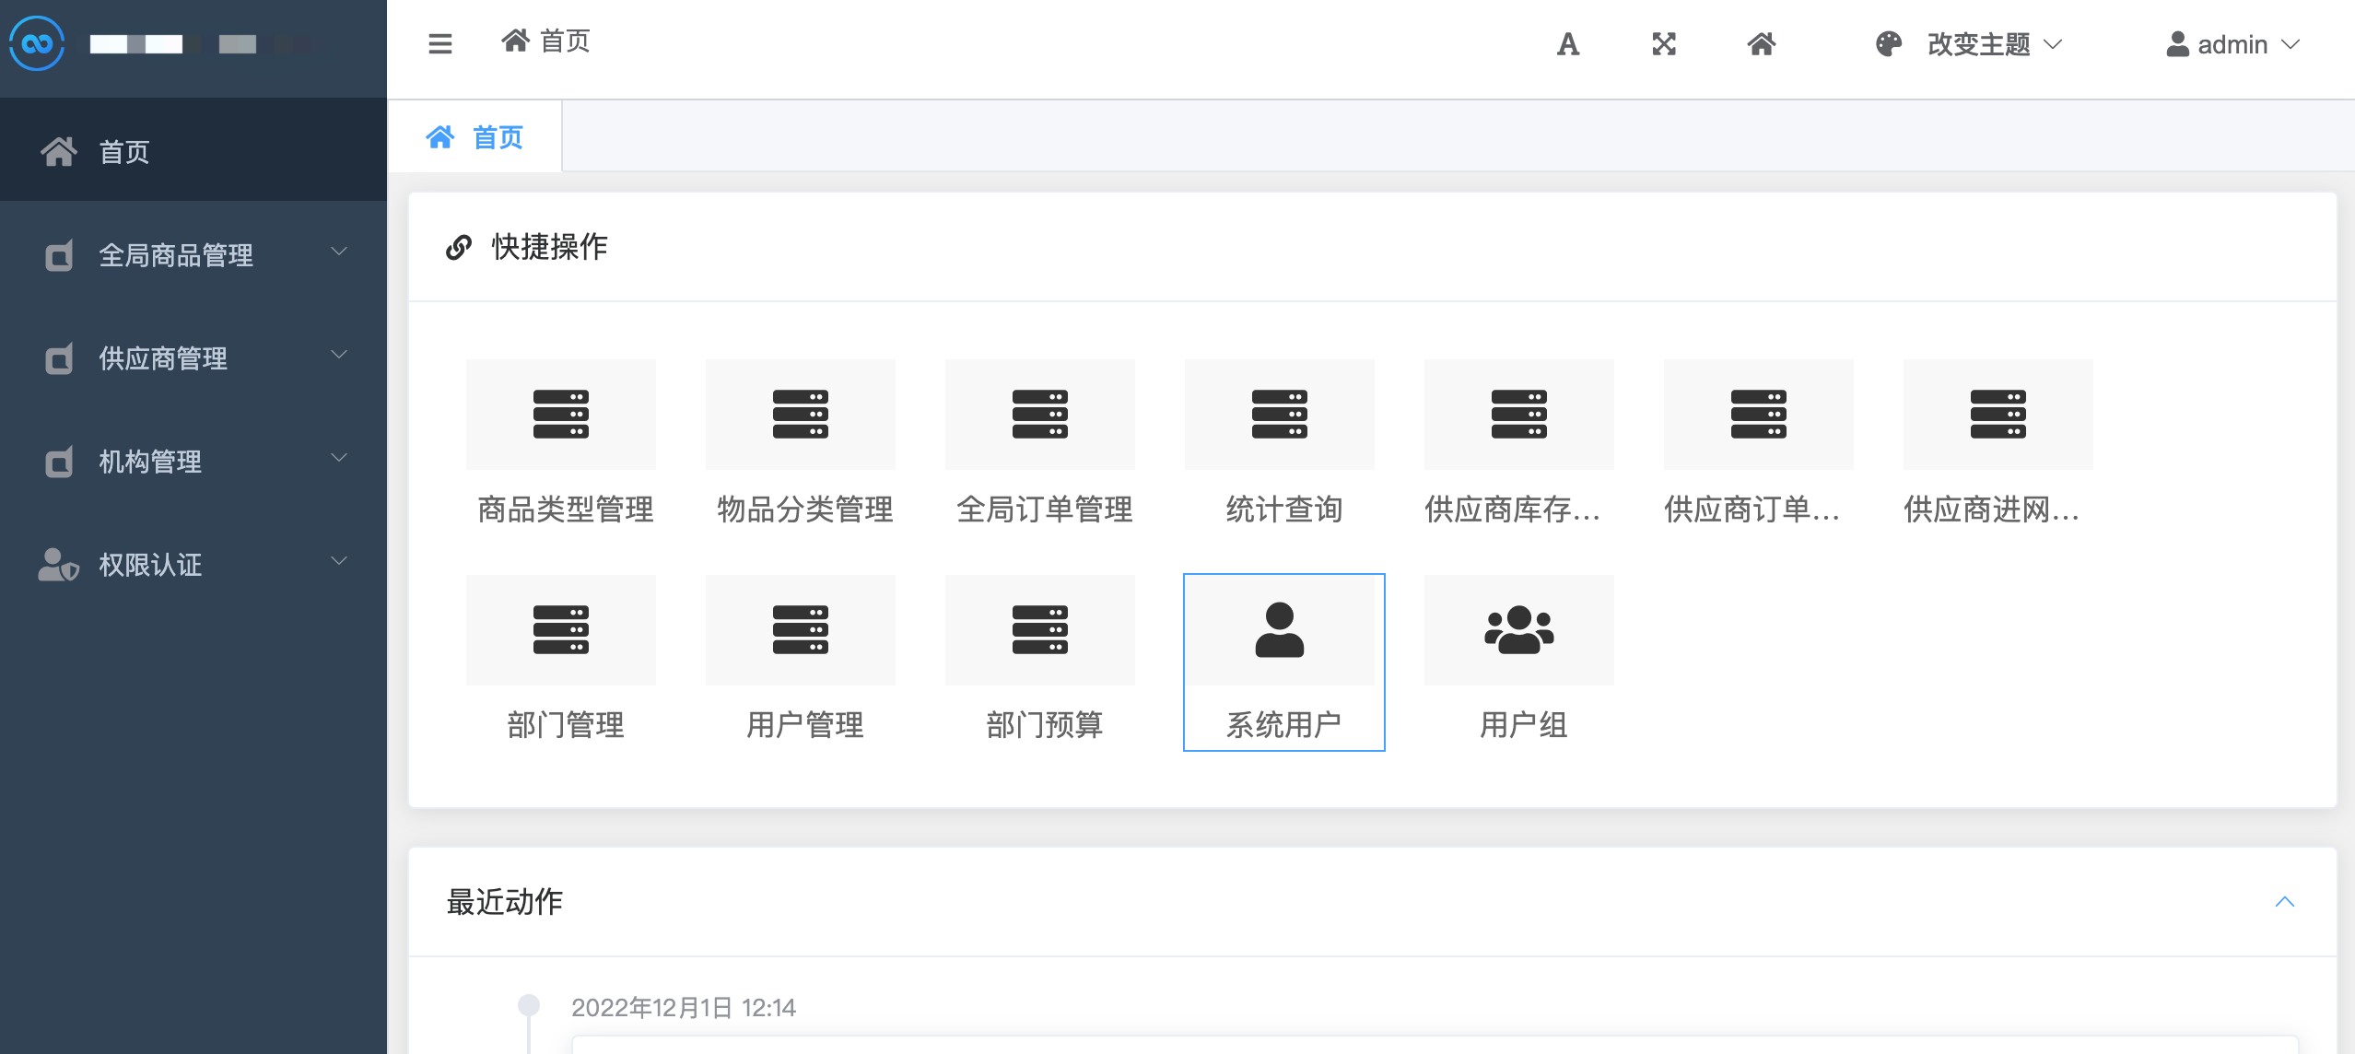Click the chevron beside 全局商品管理
2355x1054 pixels.
339,252
